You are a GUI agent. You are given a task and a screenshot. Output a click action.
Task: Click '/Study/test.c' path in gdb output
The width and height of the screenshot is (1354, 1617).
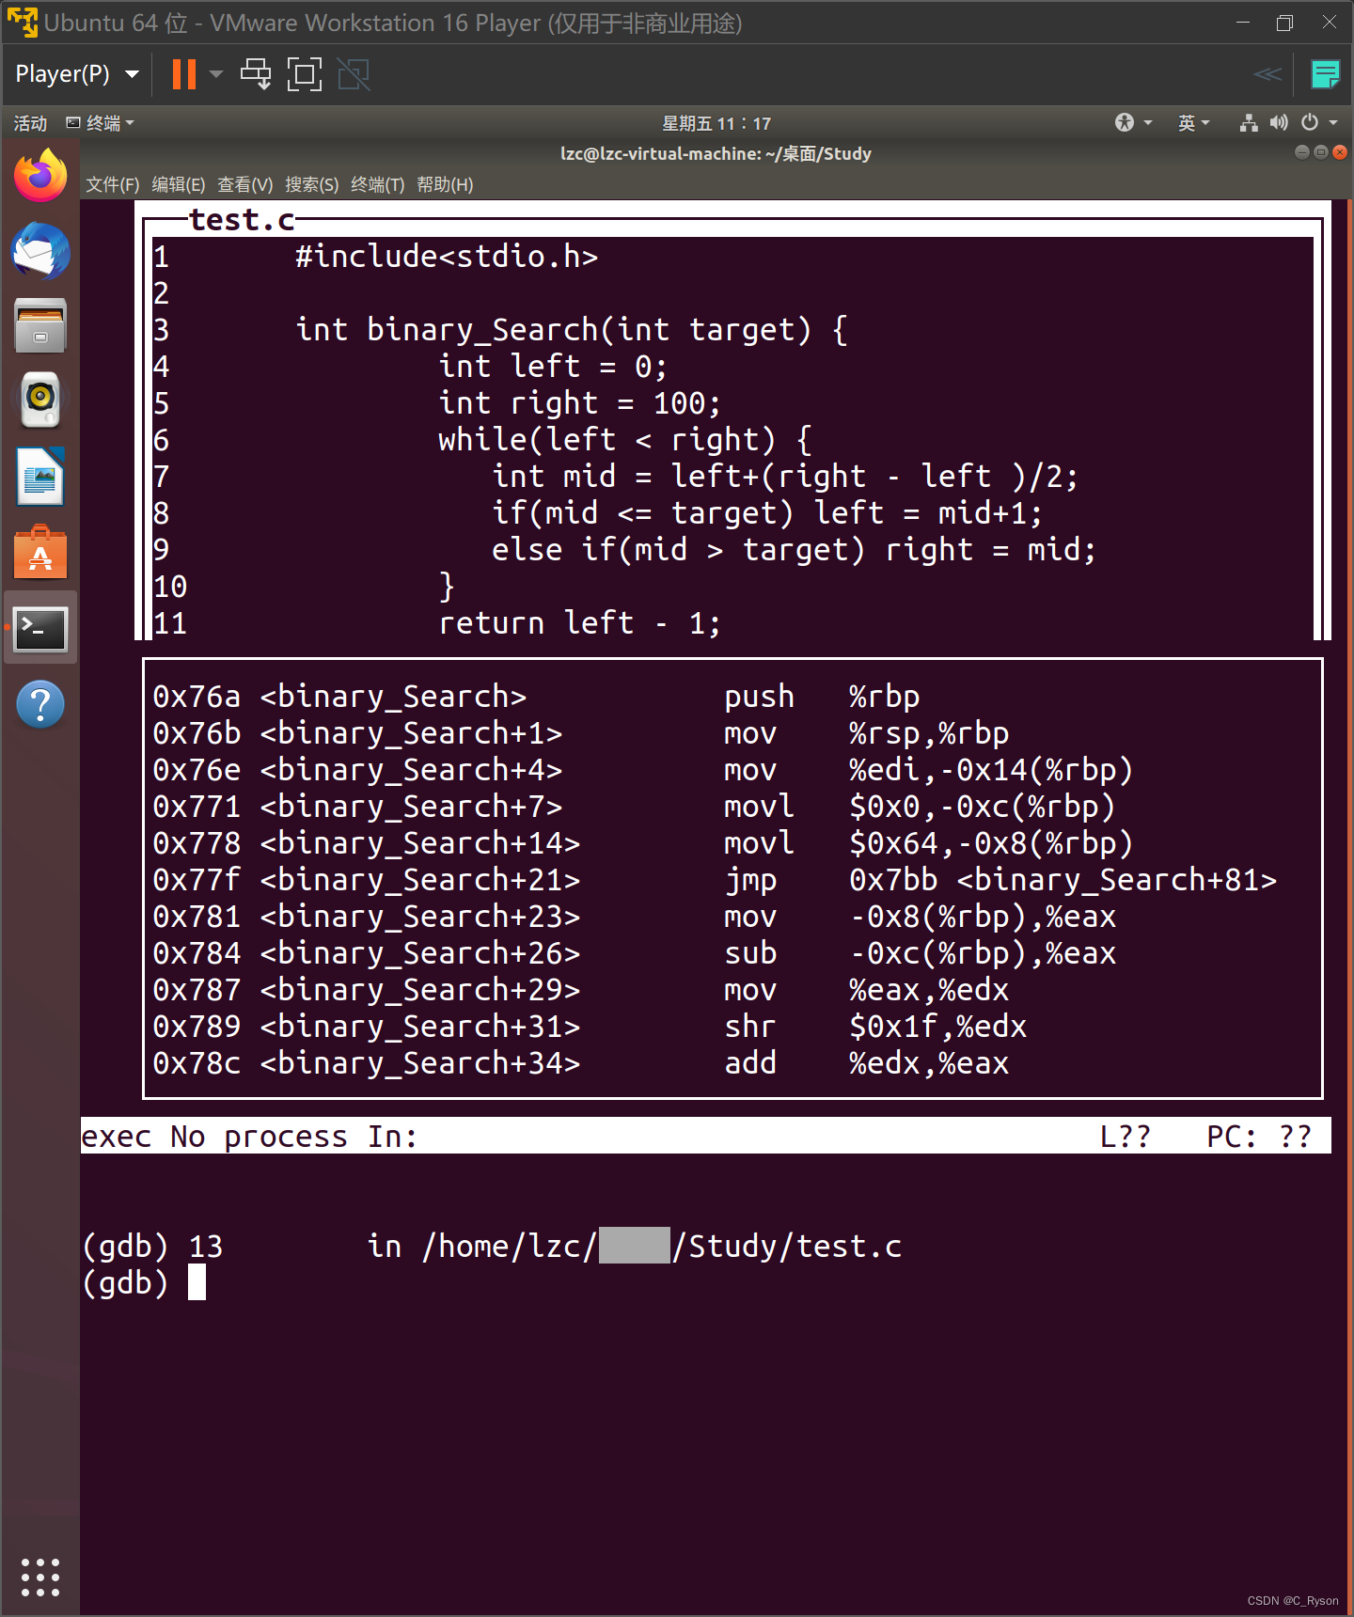click(x=787, y=1247)
